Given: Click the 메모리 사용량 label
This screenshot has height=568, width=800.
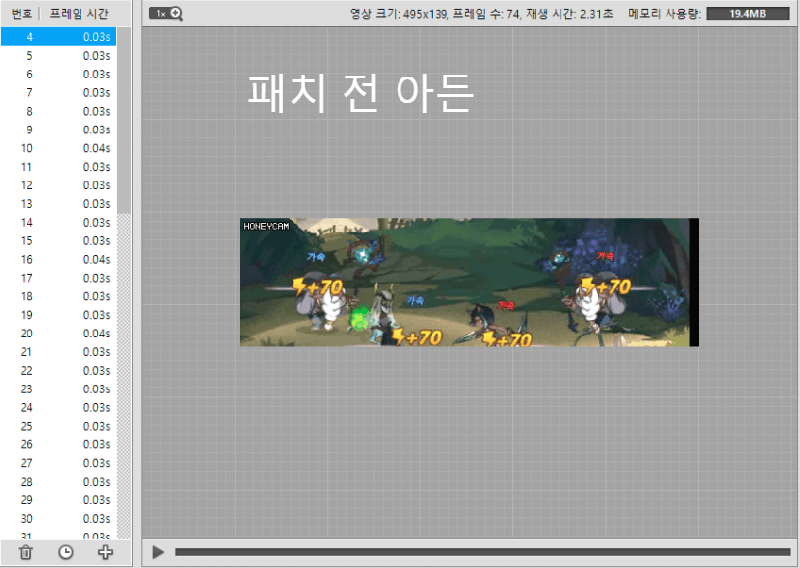Looking at the screenshot, I should 665,14.
